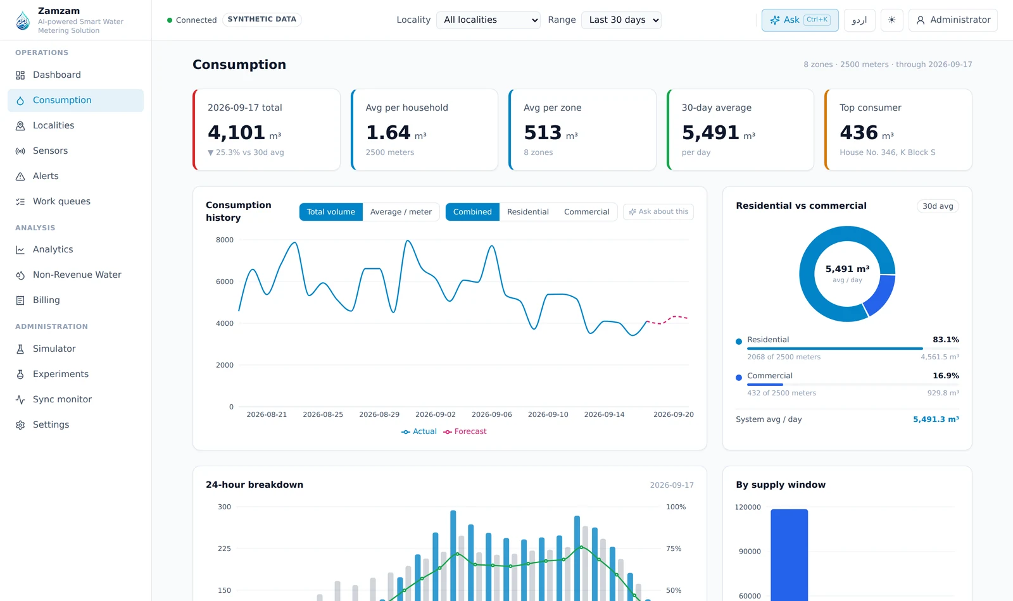
Task: Open Alerts warning triangle icon
Action: 20,177
